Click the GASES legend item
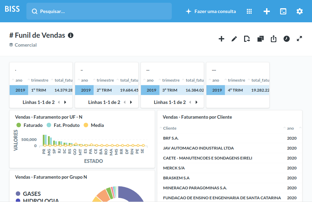This screenshot has height=202, width=312. pyautogui.click(x=28, y=194)
